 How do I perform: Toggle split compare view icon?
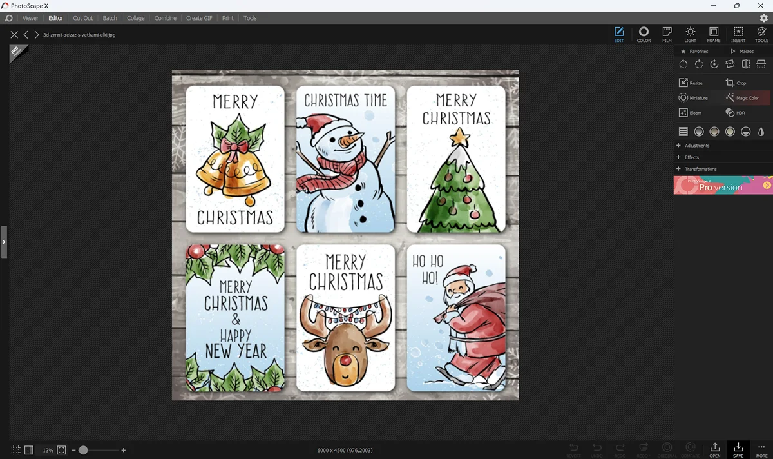click(28, 450)
